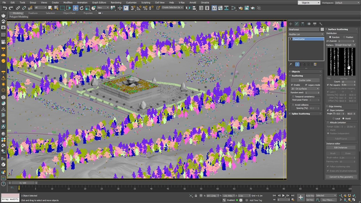Viewport: 361px width, 203px height.
Task: Select the Link objects chain icon
Action: [18, 8]
